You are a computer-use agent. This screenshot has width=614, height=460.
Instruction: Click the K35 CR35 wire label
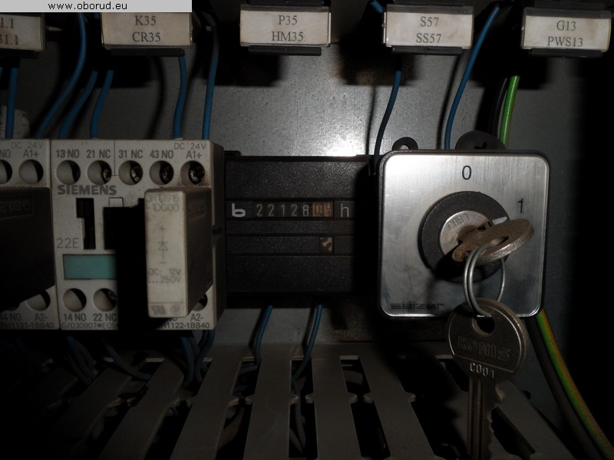[147, 30]
